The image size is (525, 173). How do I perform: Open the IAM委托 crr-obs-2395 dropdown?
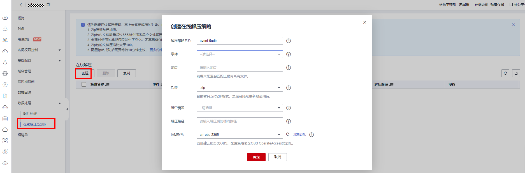(240, 135)
